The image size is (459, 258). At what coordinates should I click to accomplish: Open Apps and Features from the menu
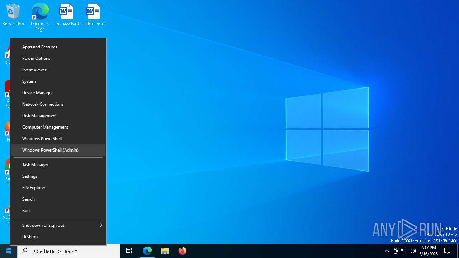pos(58,47)
